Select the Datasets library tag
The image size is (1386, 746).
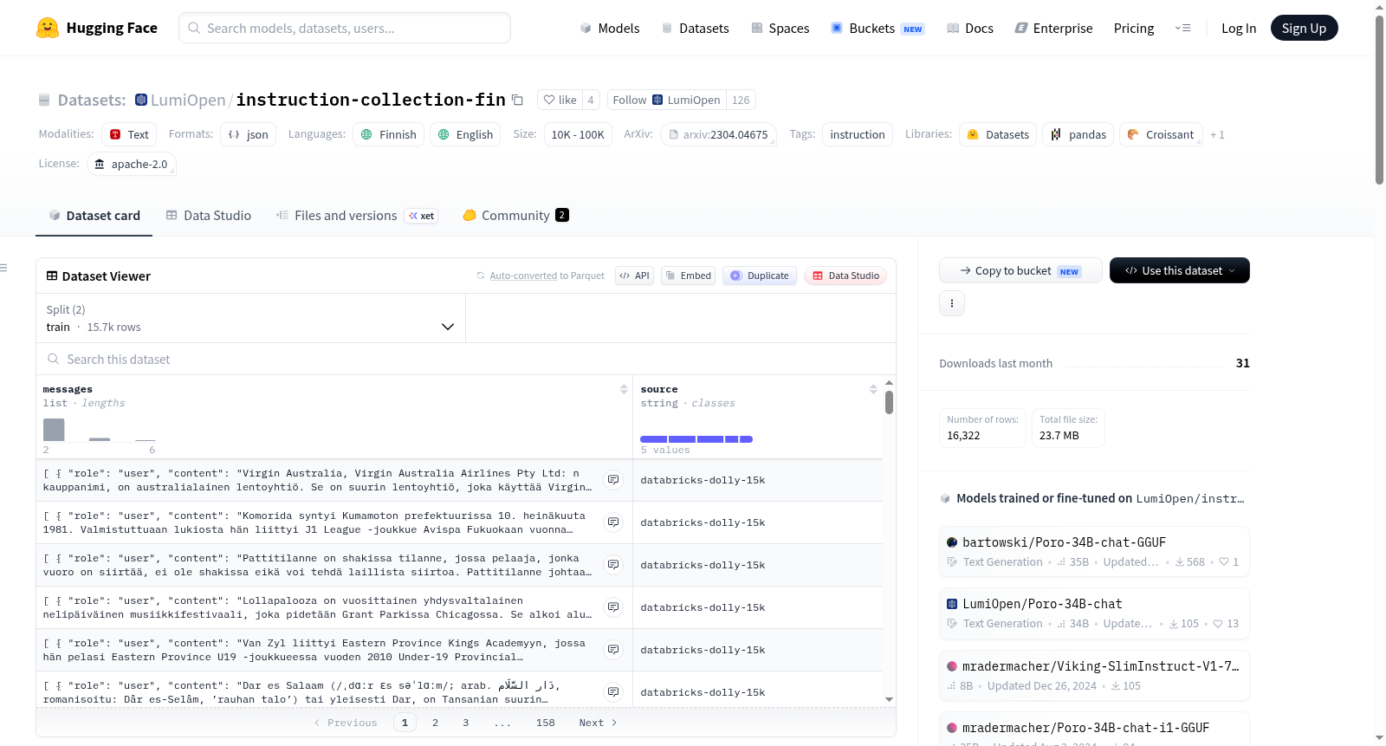coord(998,134)
